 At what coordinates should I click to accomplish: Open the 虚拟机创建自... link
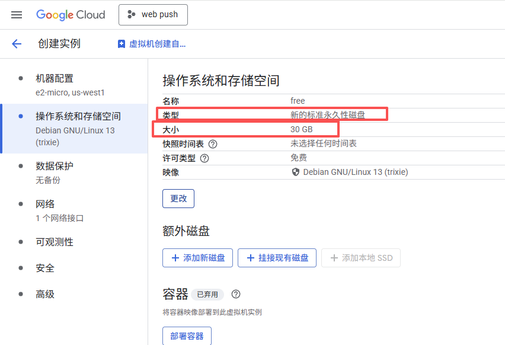(152, 44)
